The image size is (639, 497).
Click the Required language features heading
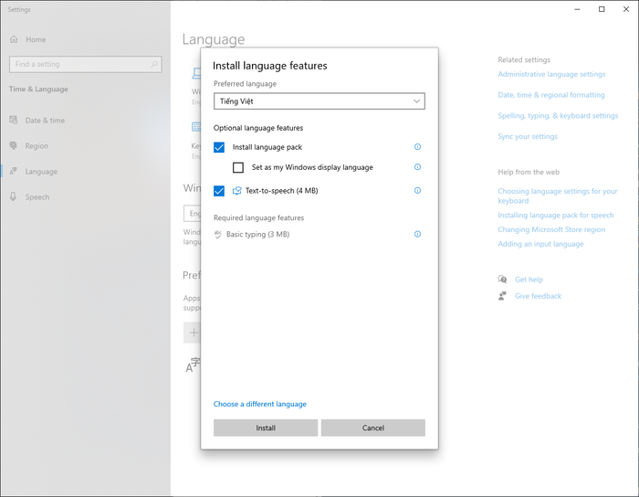pyautogui.click(x=258, y=218)
